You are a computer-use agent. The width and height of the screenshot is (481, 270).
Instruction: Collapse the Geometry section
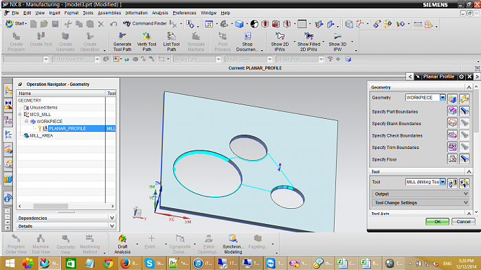pyautogui.click(x=469, y=87)
